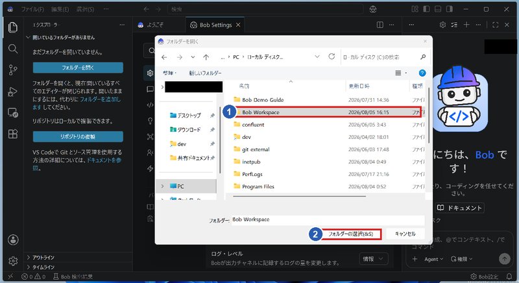This screenshot has height=283, width=519.
Task: Open the Extensions view
Action: click(13, 134)
